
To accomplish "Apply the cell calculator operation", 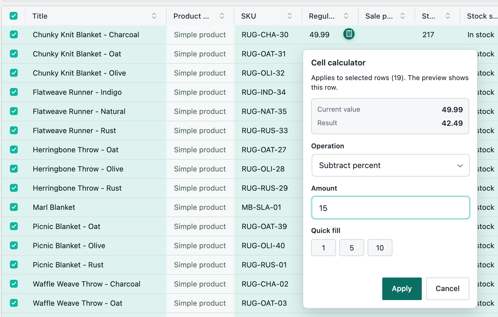I will click(x=402, y=289).
